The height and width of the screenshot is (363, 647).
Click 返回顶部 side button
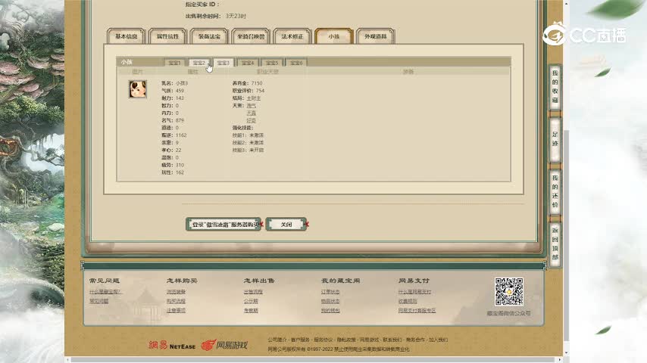(555, 243)
